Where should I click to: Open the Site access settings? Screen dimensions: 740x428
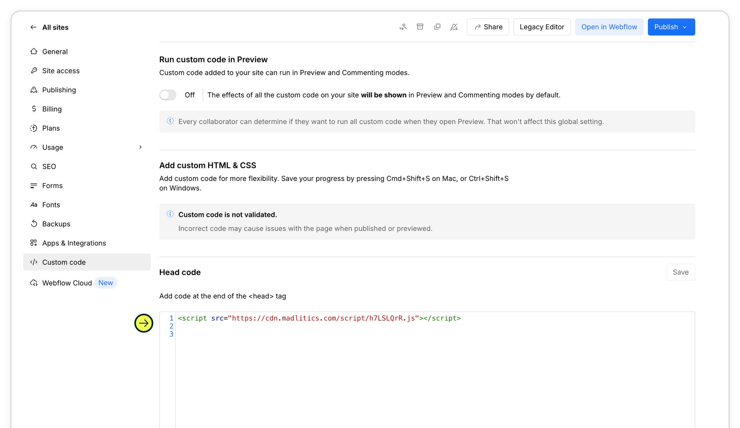click(61, 71)
